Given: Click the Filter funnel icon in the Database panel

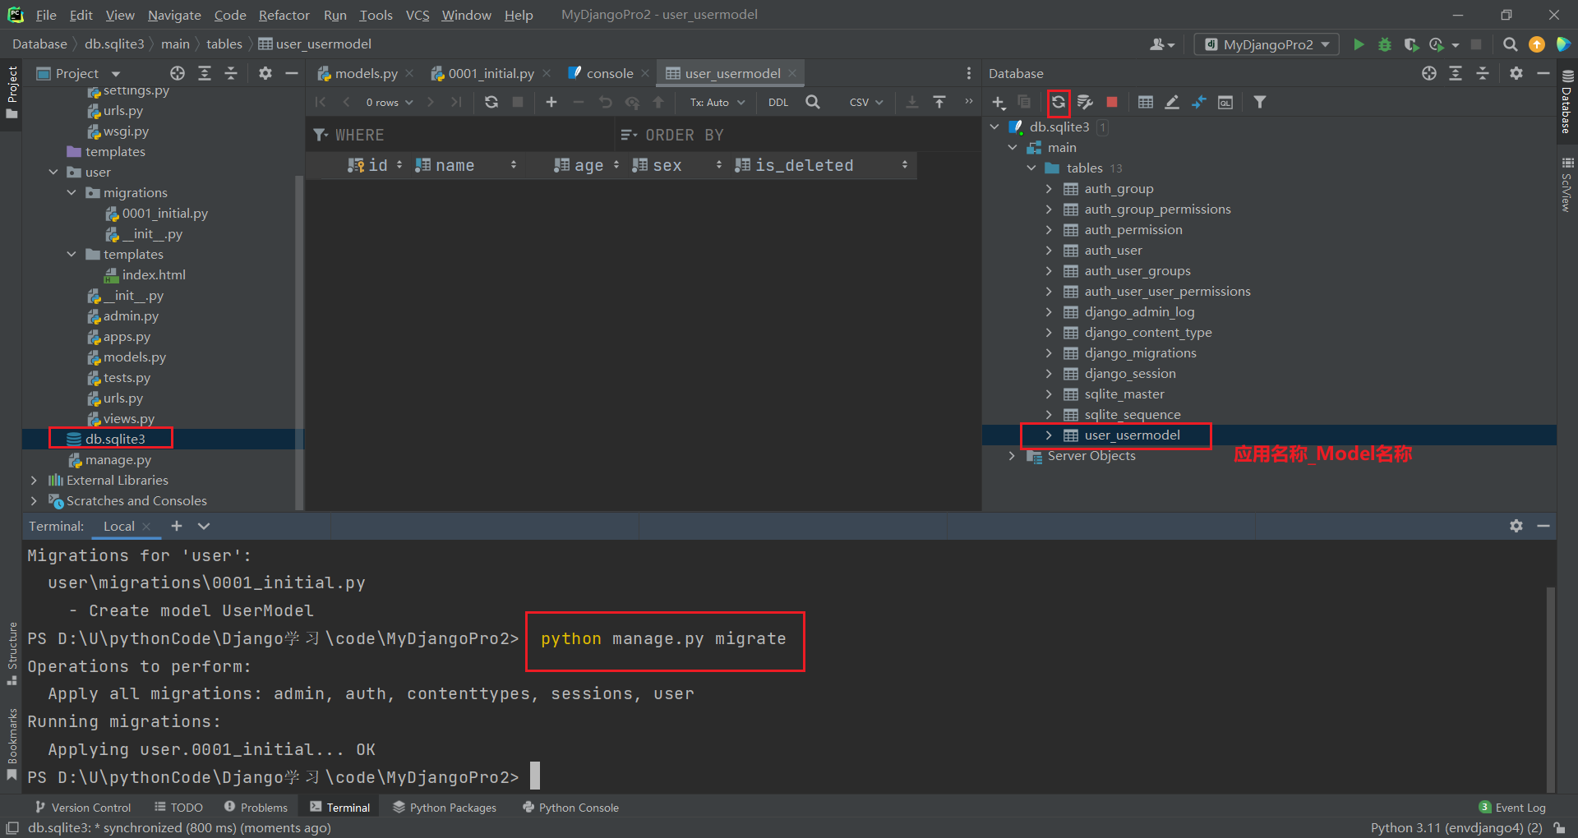Looking at the screenshot, I should (1260, 102).
